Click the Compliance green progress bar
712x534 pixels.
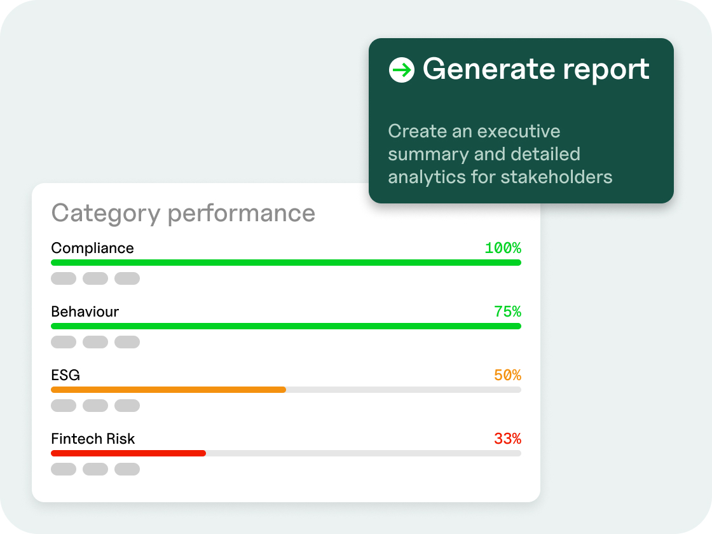pos(285,263)
